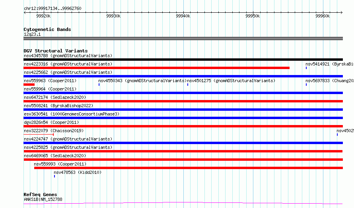Image resolution: width=354 pixels, height=208 pixels.
Task: Click the dgv2826n54 (Cooper2011) label
Action: pyautogui.click(x=51, y=122)
